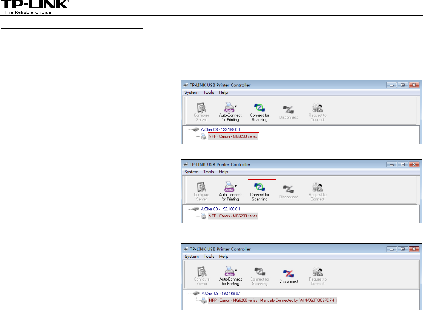The image size is (423, 326).
Task: Click Connect for Scanning in the middle window
Action: (x=259, y=192)
